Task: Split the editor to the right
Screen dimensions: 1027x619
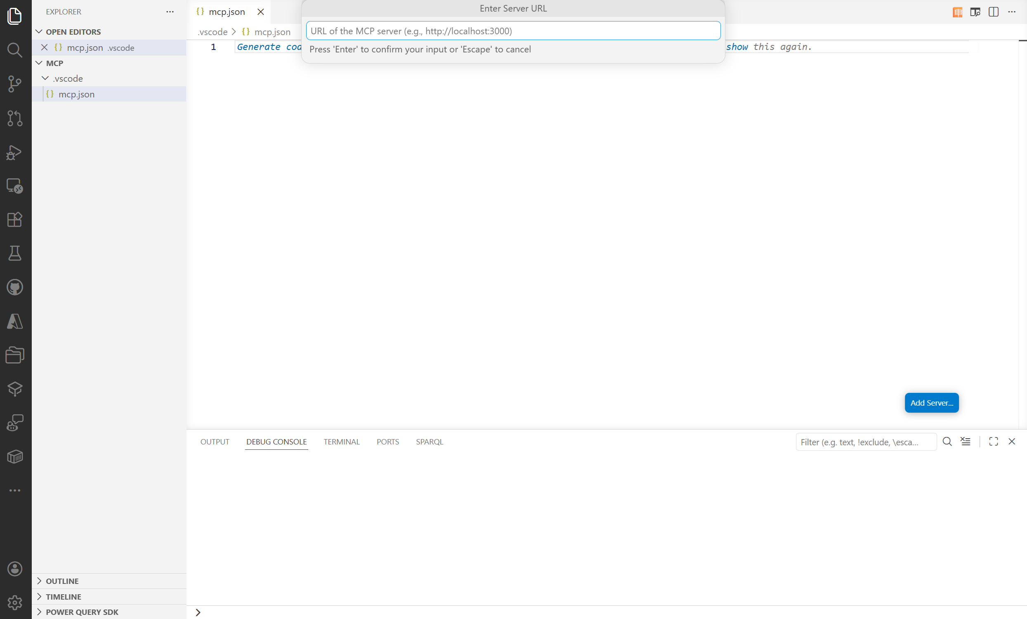Action: point(993,12)
